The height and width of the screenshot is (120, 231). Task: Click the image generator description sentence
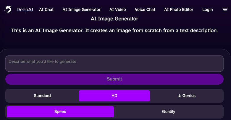[114, 31]
